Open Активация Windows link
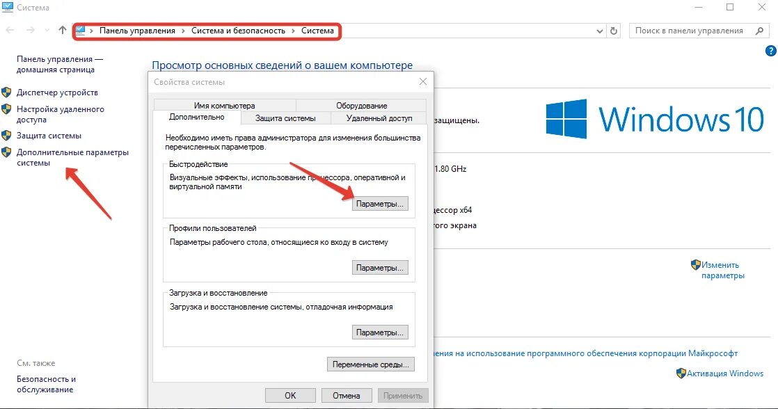778x409 pixels. click(725, 374)
